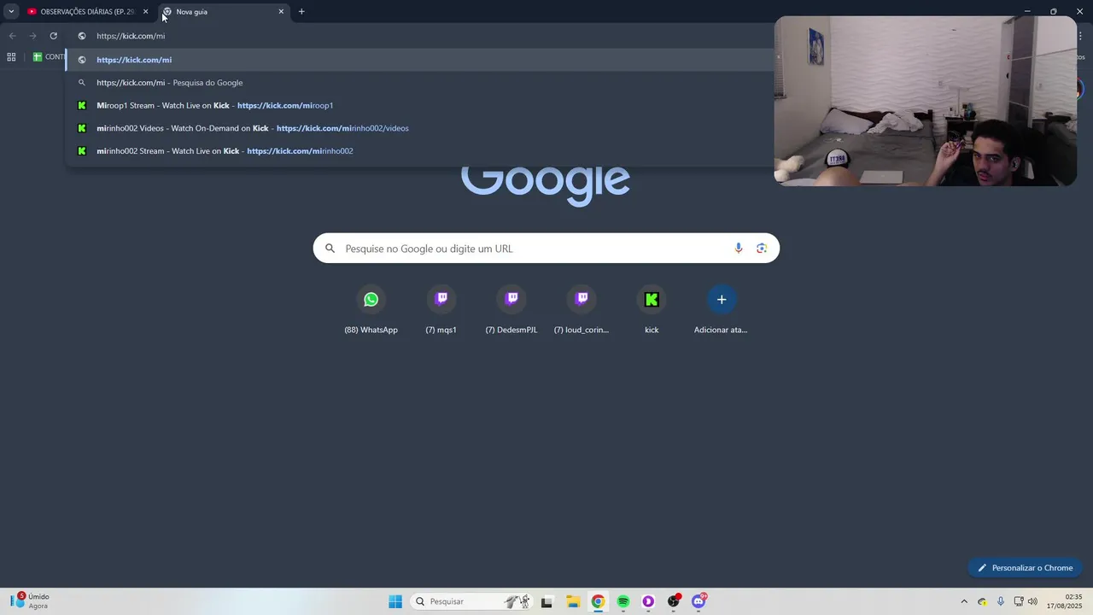
Task: Show hidden system tray icons
Action: coord(964,601)
